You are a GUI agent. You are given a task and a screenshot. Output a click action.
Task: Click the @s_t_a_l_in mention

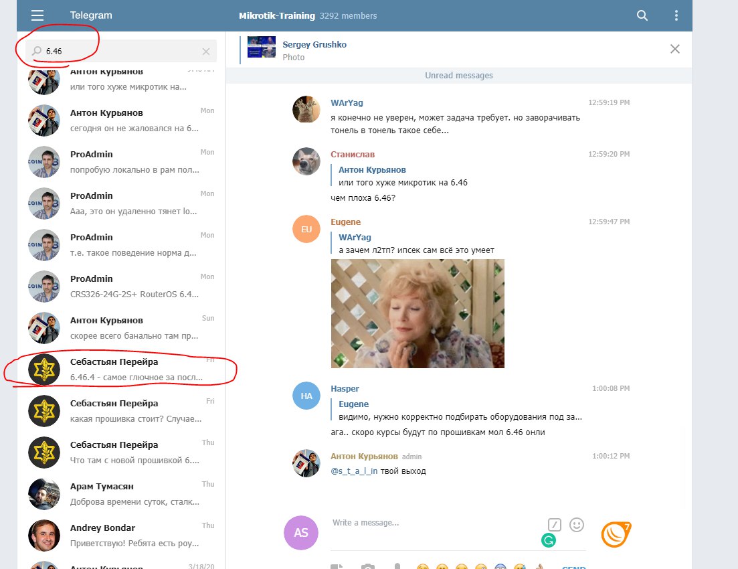pyautogui.click(x=354, y=471)
